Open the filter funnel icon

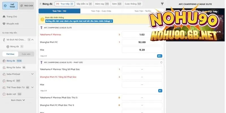coord(162,4)
